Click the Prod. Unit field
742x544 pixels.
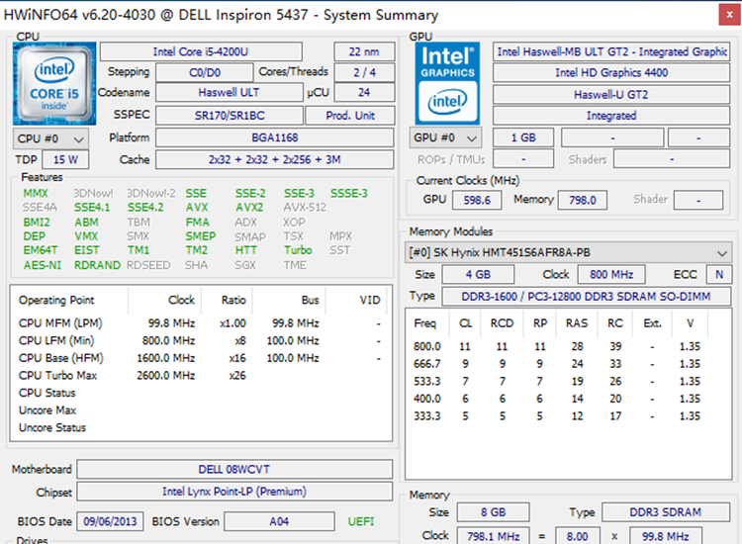[350, 116]
